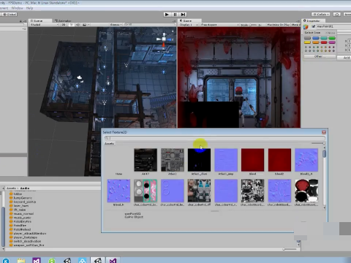Toggle the GameObject active checkbox
351x263 pixels.
coord(314,26)
